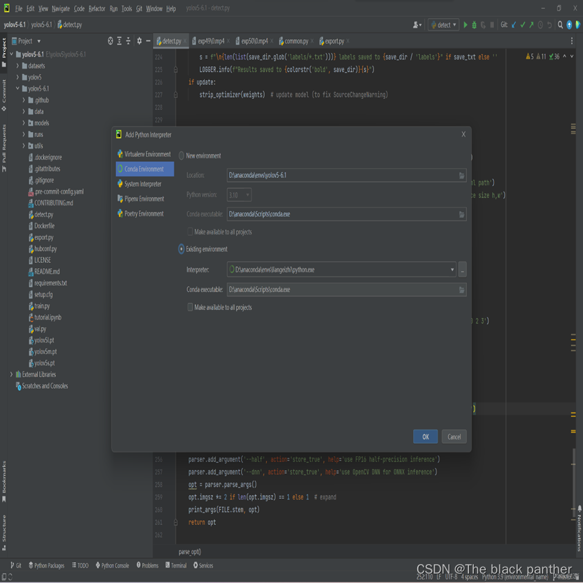The image size is (583, 583).
Task: Open the Git tool window
Action: click(x=15, y=565)
